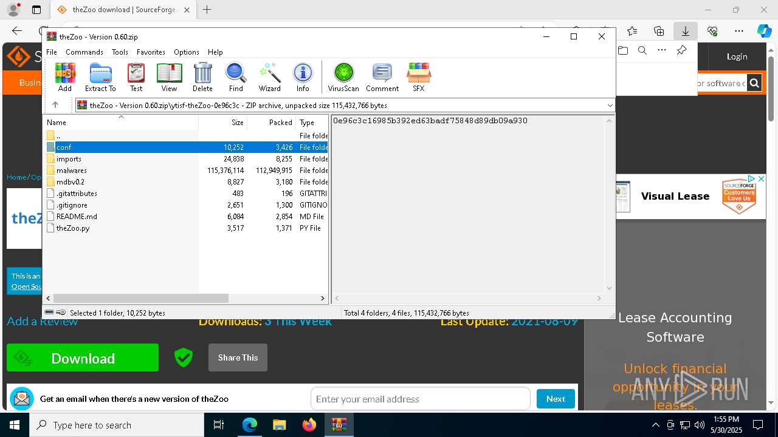Image resolution: width=778 pixels, height=437 pixels.
Task: Run the VirusScan toolbar icon
Action: click(x=343, y=76)
